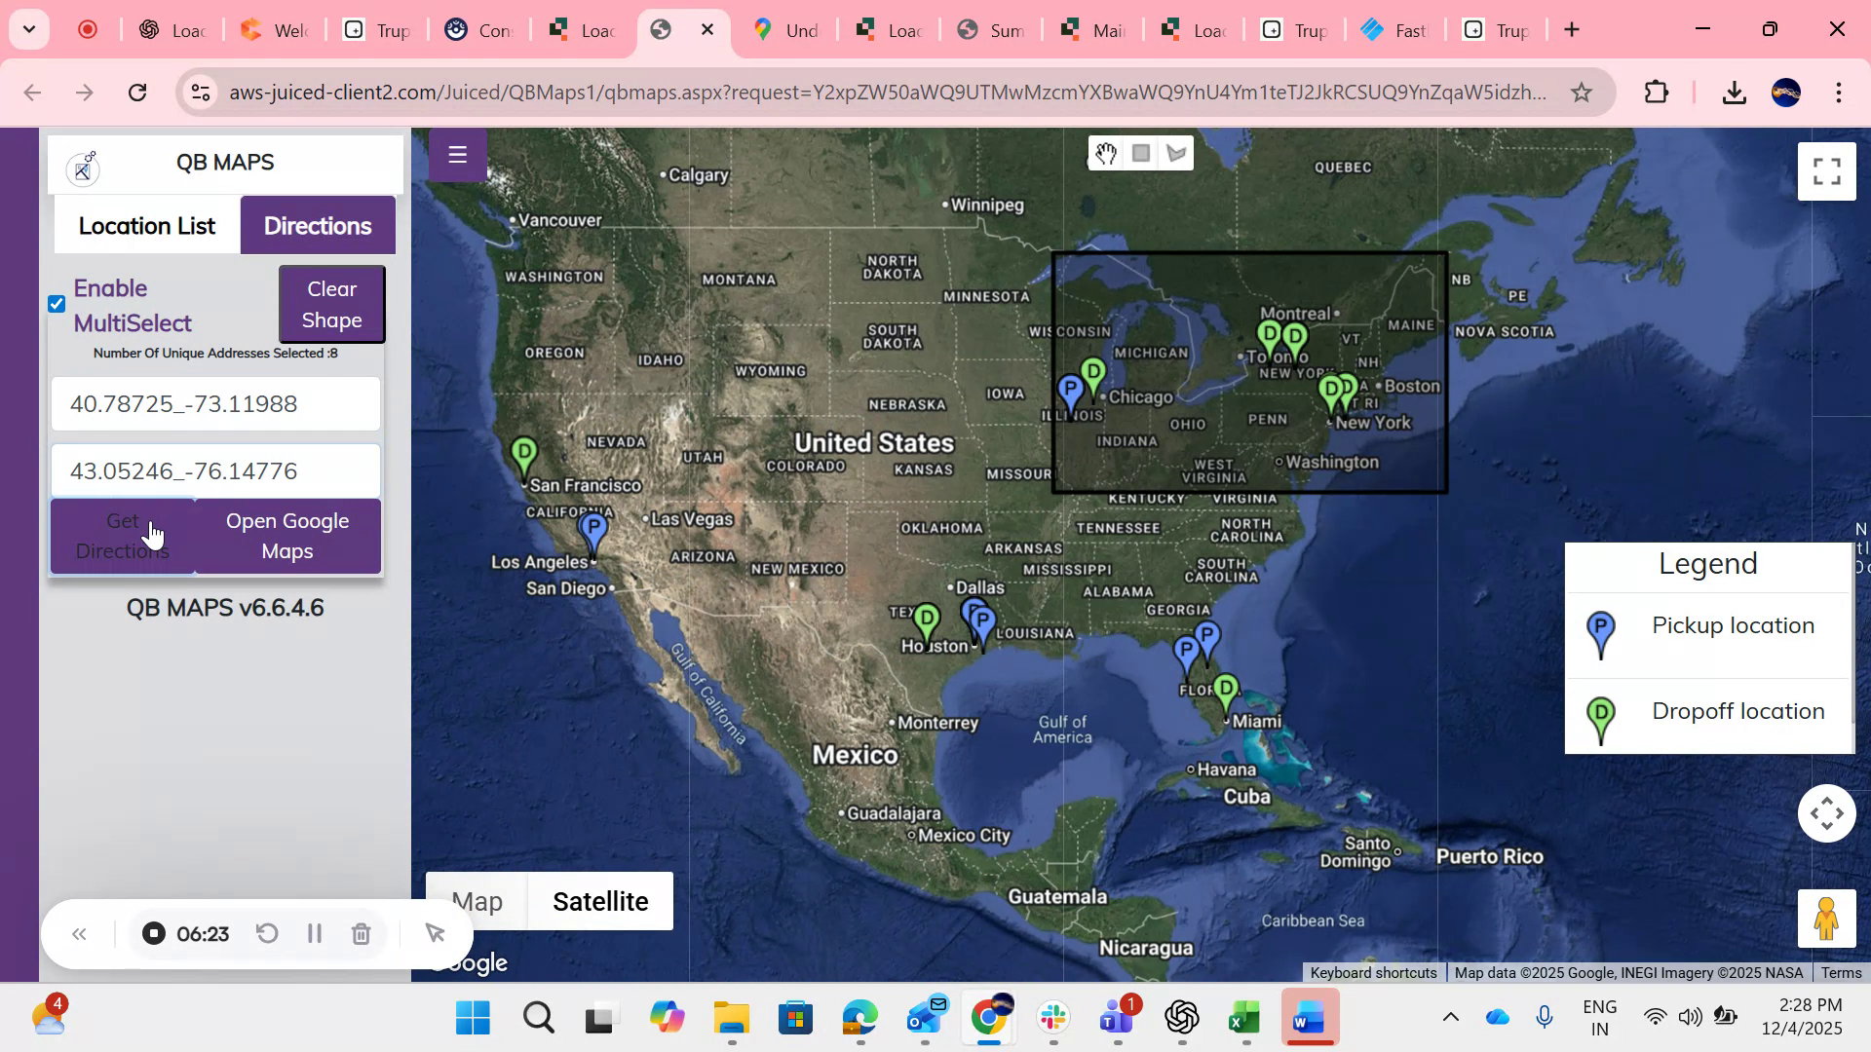Collapse the recording toolbar with double chevron
This screenshot has height=1052, width=1871.
[x=79, y=933]
